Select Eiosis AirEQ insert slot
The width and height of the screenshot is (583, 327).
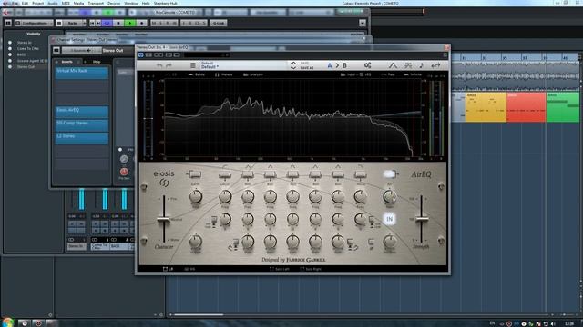pos(82,112)
